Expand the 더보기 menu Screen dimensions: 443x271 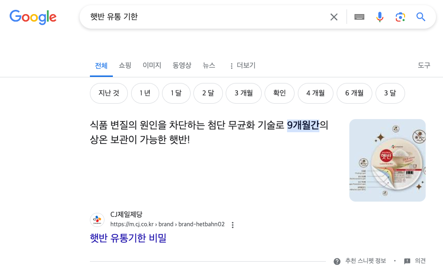242,66
